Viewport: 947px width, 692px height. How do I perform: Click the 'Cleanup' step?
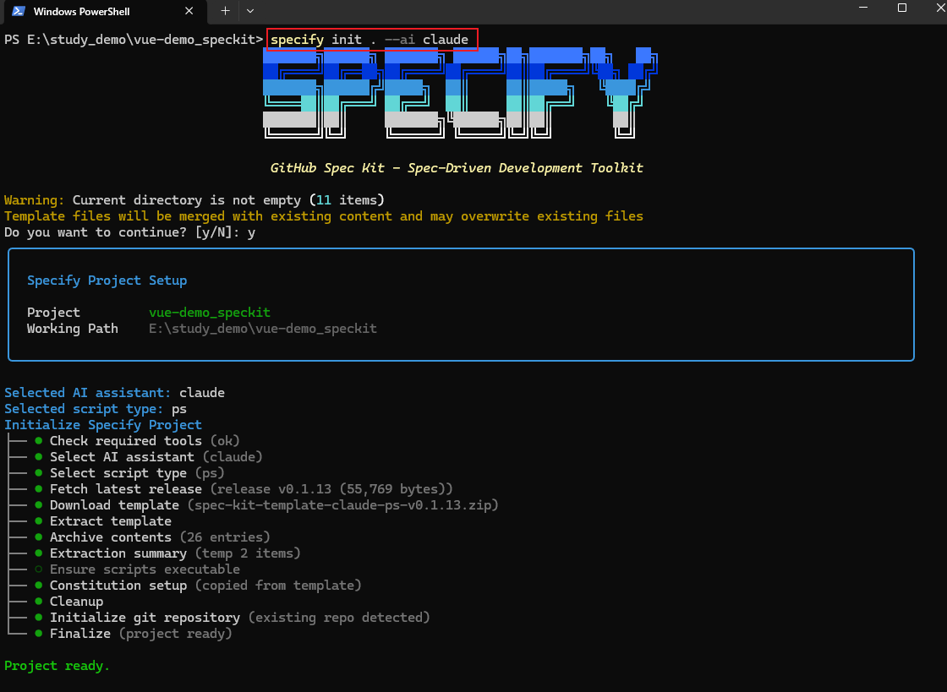(x=68, y=602)
